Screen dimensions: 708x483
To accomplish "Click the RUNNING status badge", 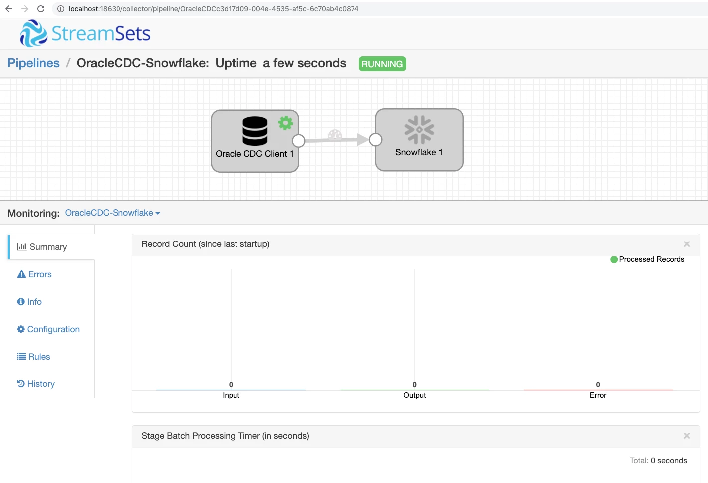I will 382,64.
